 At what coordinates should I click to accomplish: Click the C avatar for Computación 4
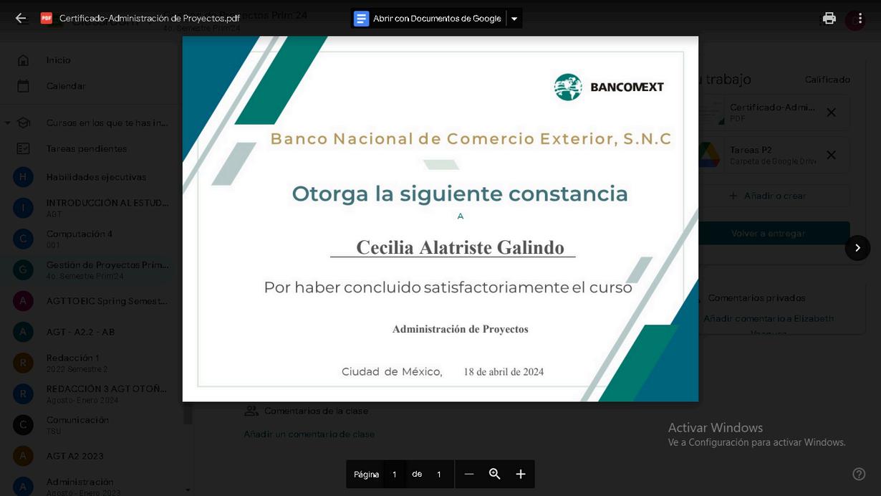(23, 239)
